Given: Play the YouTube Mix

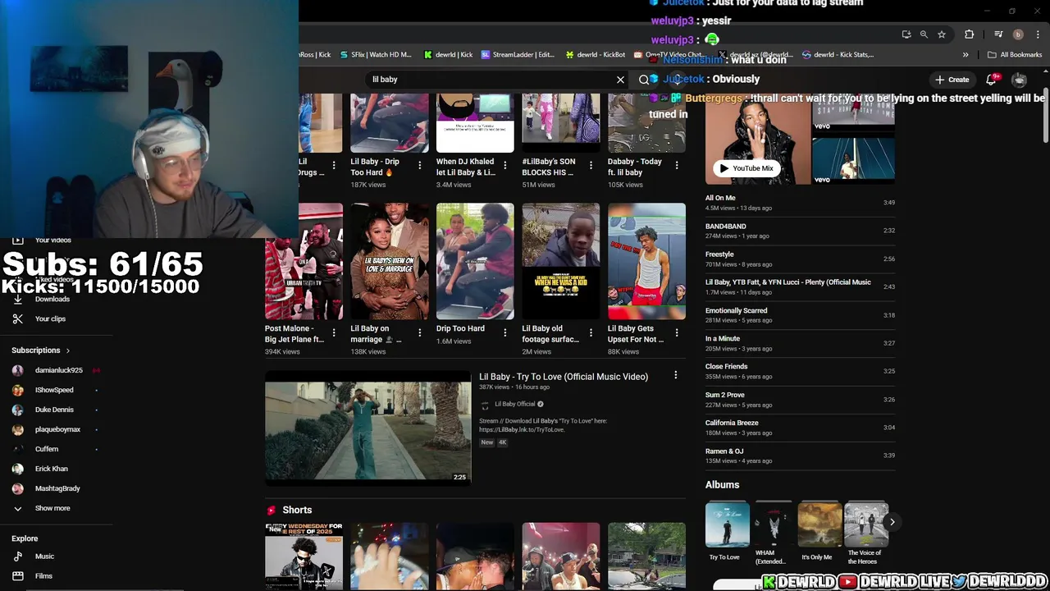Looking at the screenshot, I should 746,168.
